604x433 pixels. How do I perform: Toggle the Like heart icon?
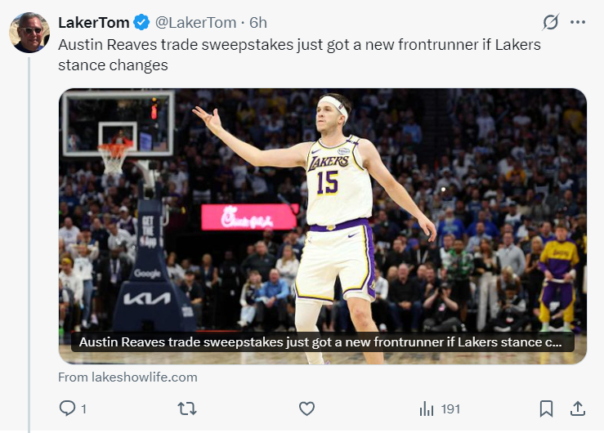(306, 408)
